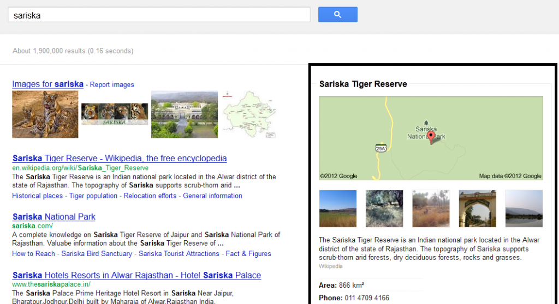Open 'Images for sariska' link
Viewport: 559px width, 304px height.
[x=48, y=84]
